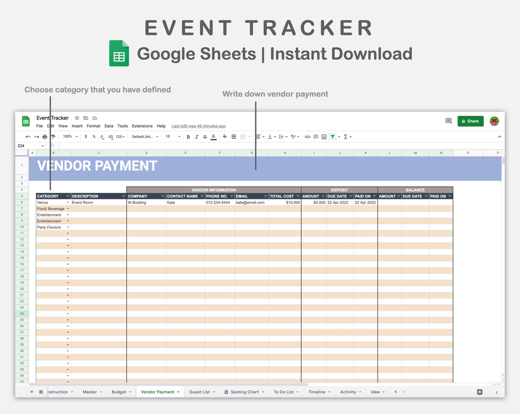Select the Paint format tool

tap(53, 137)
